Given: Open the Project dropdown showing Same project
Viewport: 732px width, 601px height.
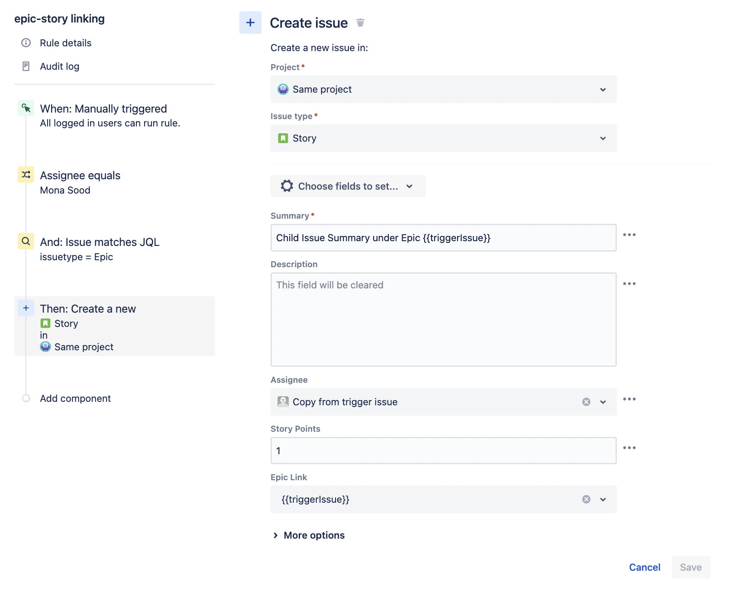Looking at the screenshot, I should coord(443,89).
